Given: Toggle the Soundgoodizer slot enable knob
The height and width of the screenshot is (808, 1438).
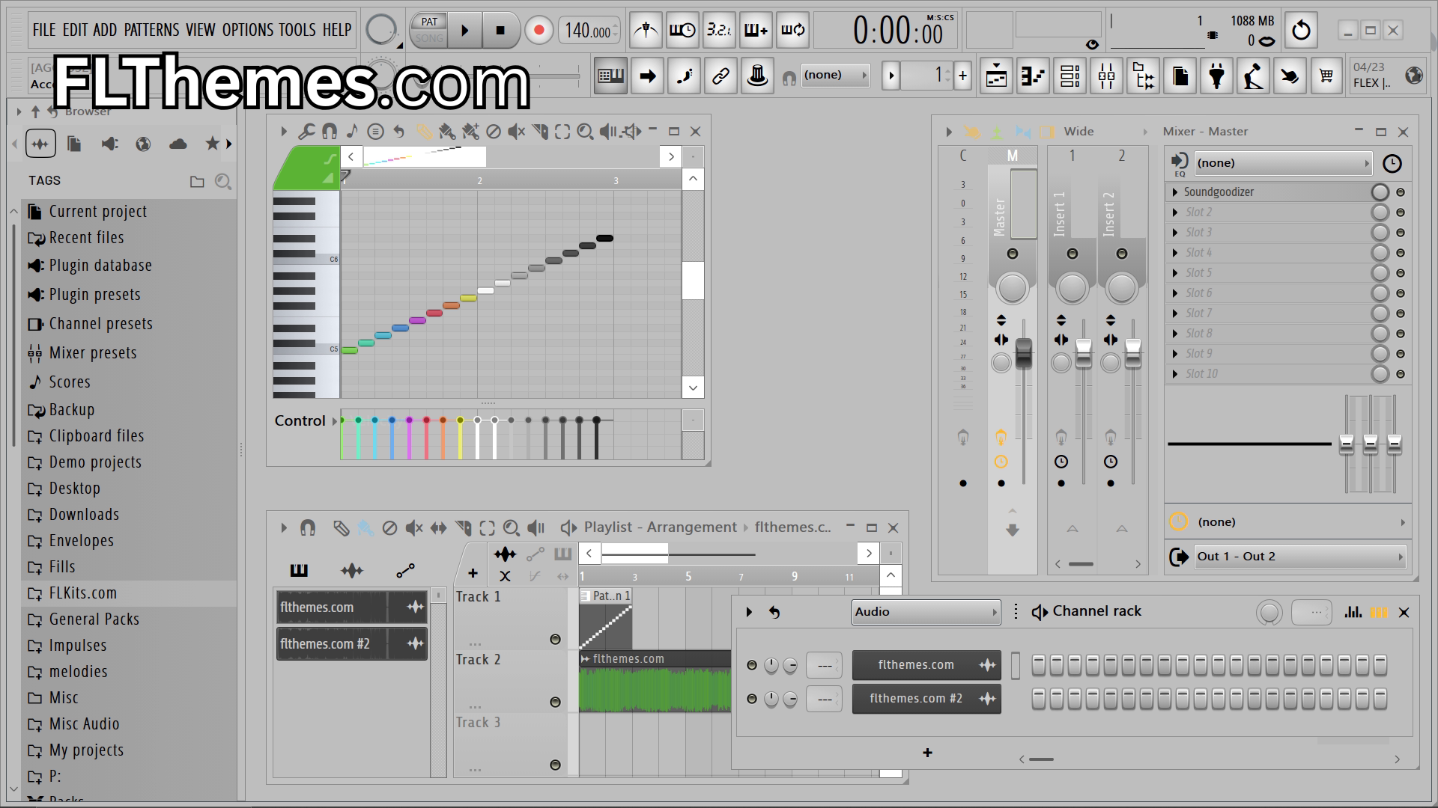Looking at the screenshot, I should point(1380,192).
